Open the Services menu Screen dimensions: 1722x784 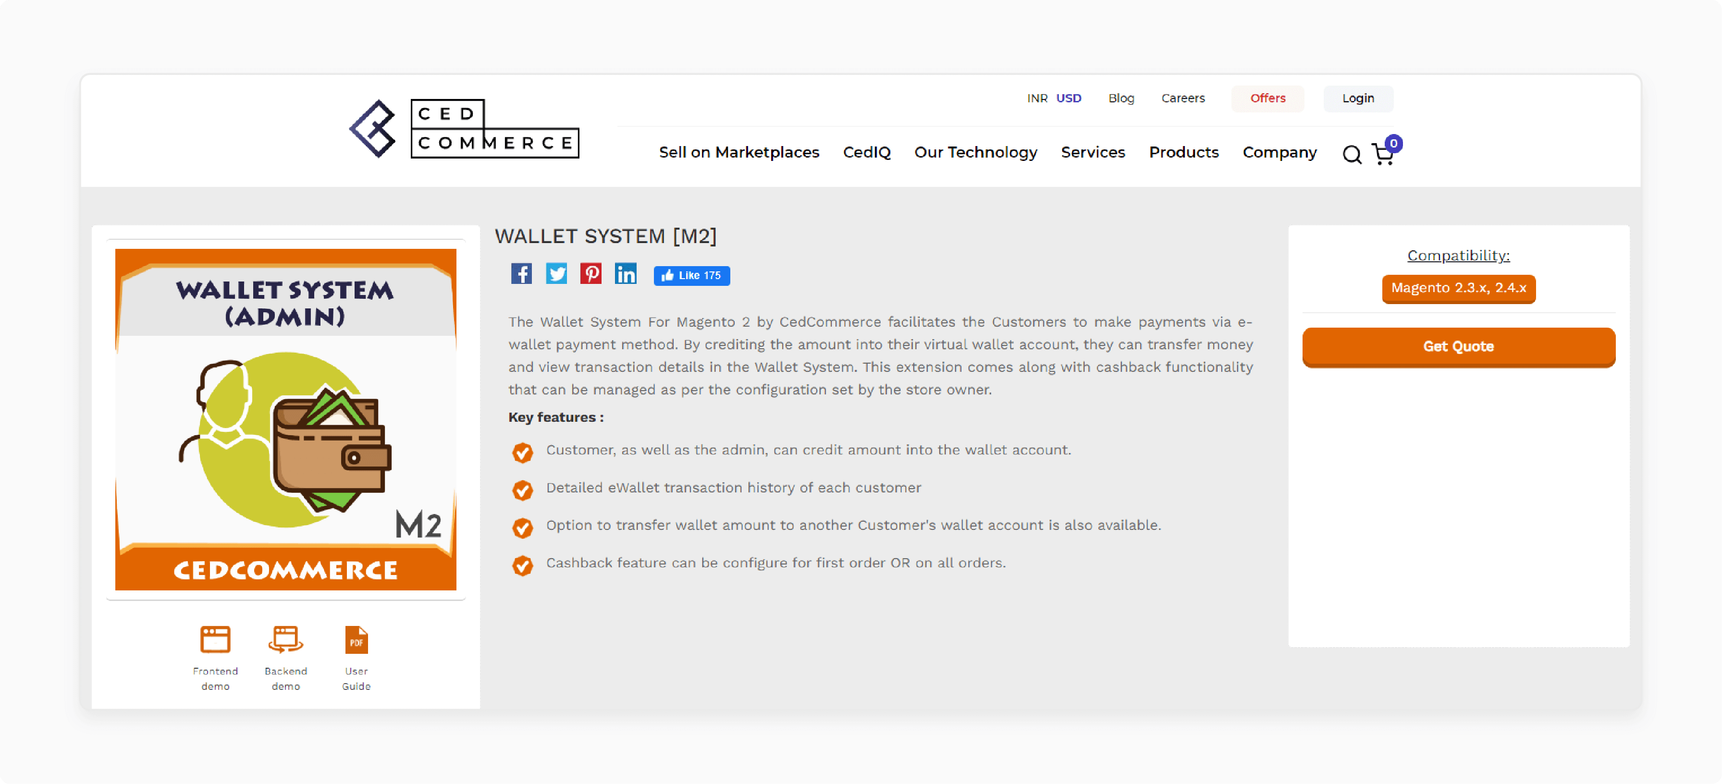tap(1093, 152)
